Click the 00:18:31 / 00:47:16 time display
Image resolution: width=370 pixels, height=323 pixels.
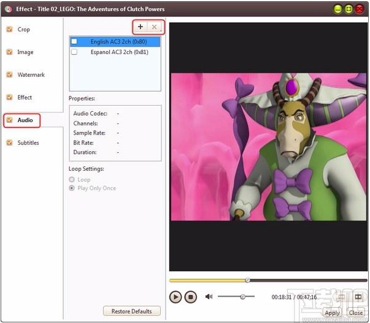tap(294, 297)
